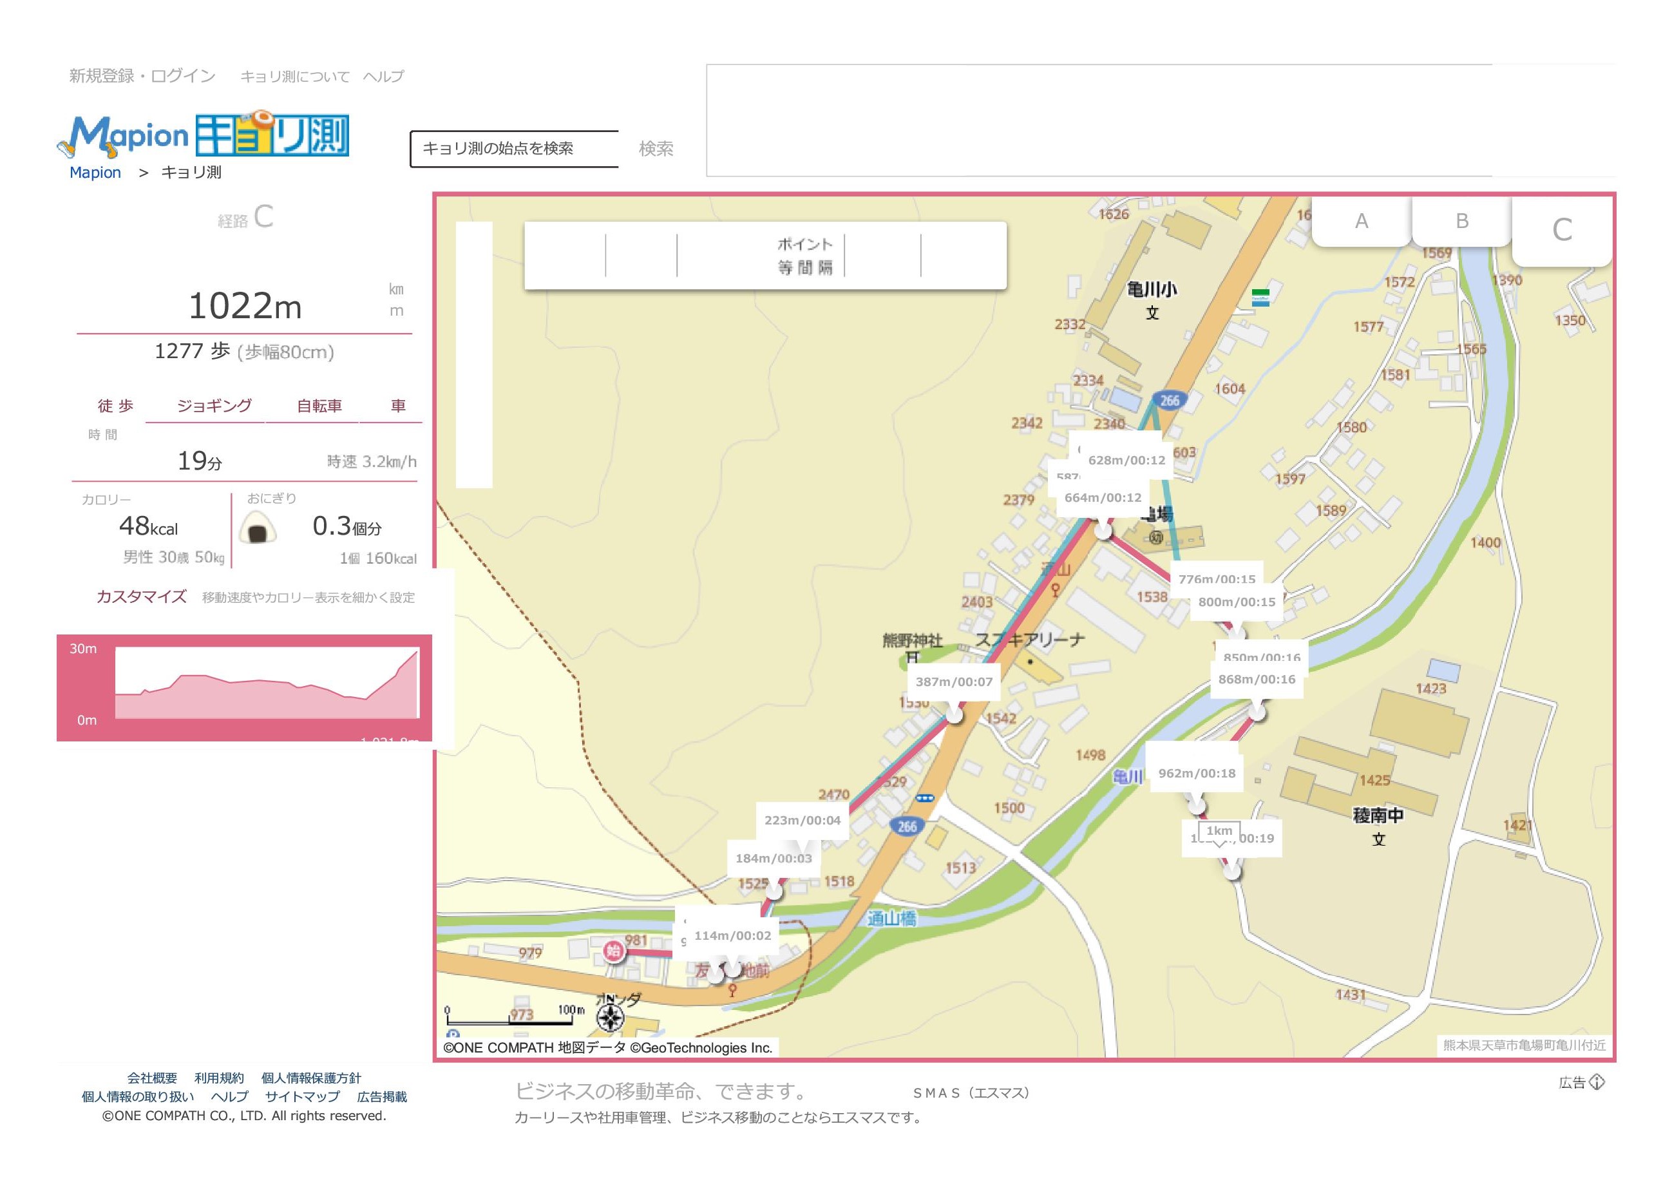1672x1182 pixels.
Task: Switch to route tab A
Action: [1361, 222]
